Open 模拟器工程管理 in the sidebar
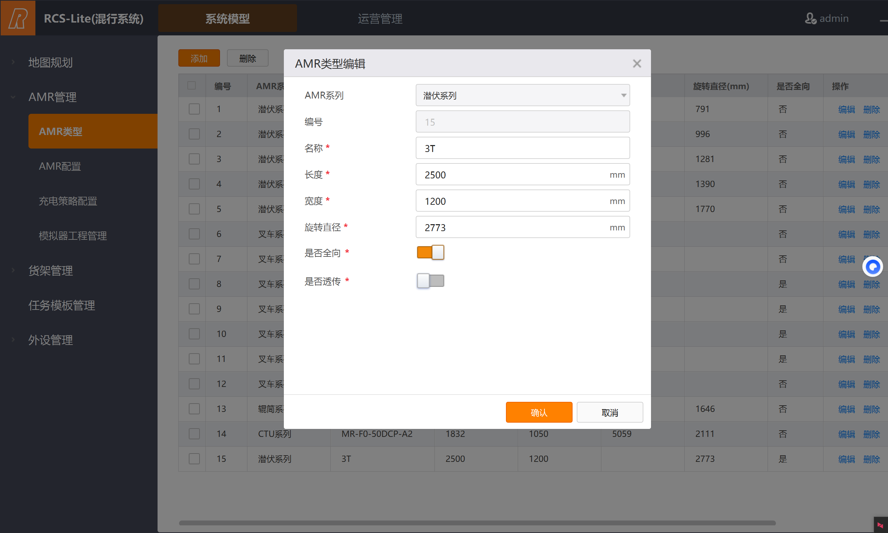Screen dimensions: 888x533 pos(73,235)
